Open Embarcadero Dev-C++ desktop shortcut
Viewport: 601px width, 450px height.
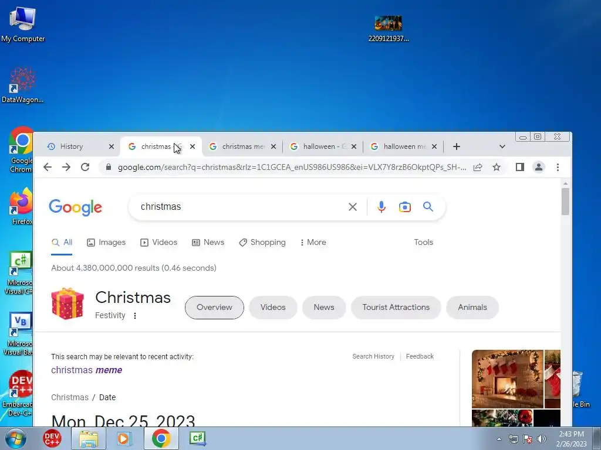pyautogui.click(x=18, y=393)
